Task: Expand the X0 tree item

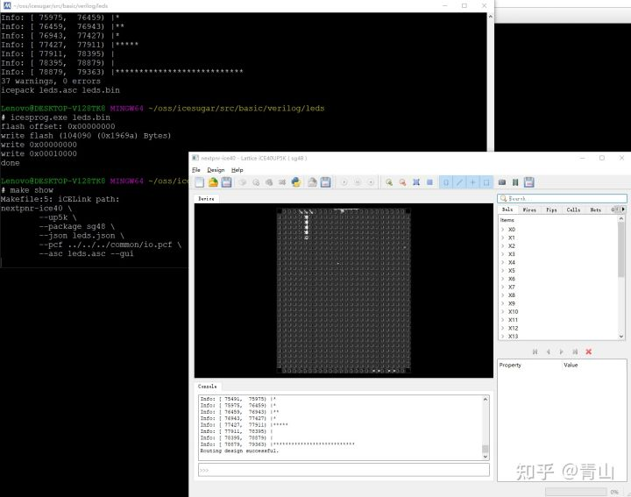Action: point(502,230)
